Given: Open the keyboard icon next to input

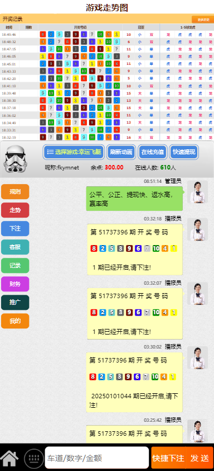Looking at the screenshot, I should [x=34, y=458].
